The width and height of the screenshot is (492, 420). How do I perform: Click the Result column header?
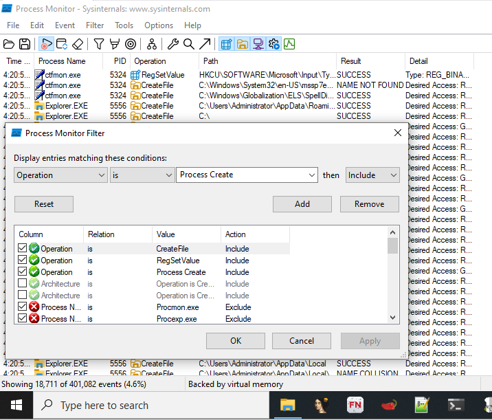(371, 61)
